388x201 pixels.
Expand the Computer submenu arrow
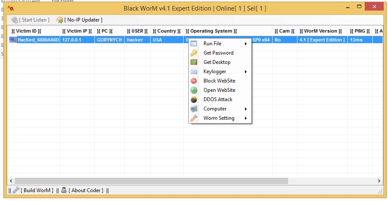pos(246,109)
